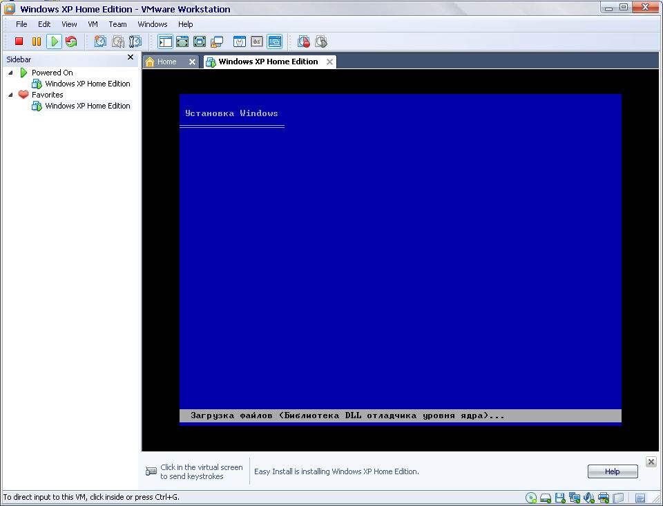
Task: Click the greyed-out device icon in status bar
Action: 618,498
